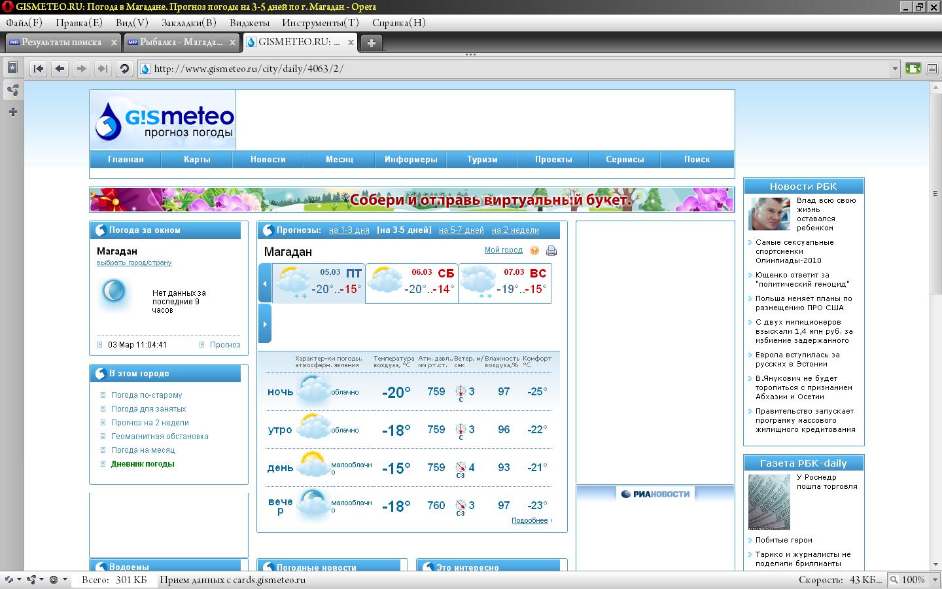Click the Rewind navigation button in toolbar
Image resolution: width=942 pixels, height=589 pixels.
(x=39, y=69)
